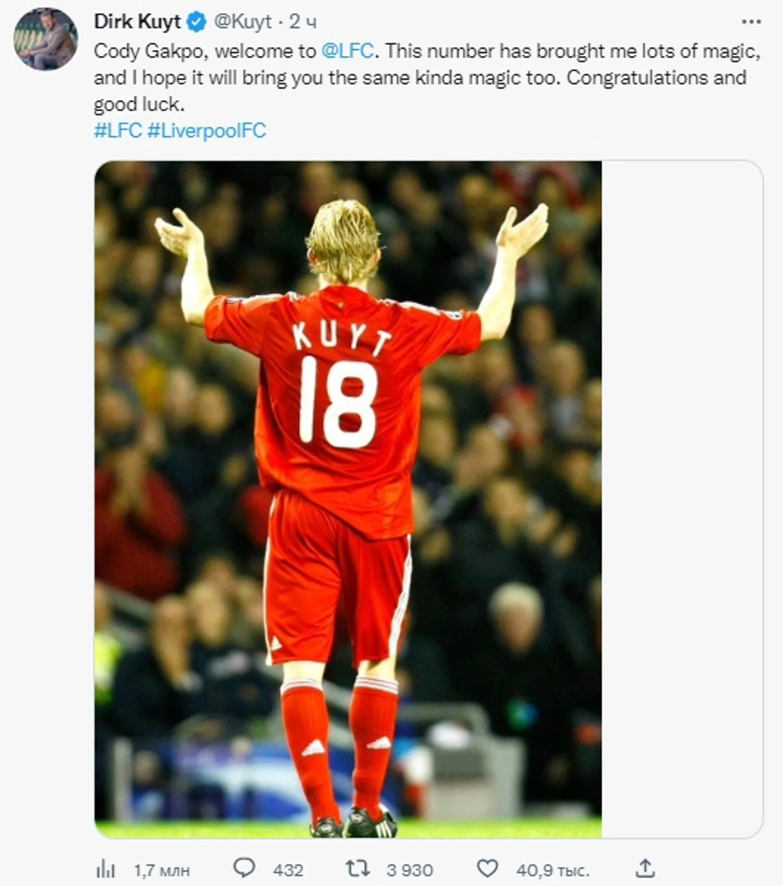Click the 40,9 тыс. likes count

click(x=552, y=870)
